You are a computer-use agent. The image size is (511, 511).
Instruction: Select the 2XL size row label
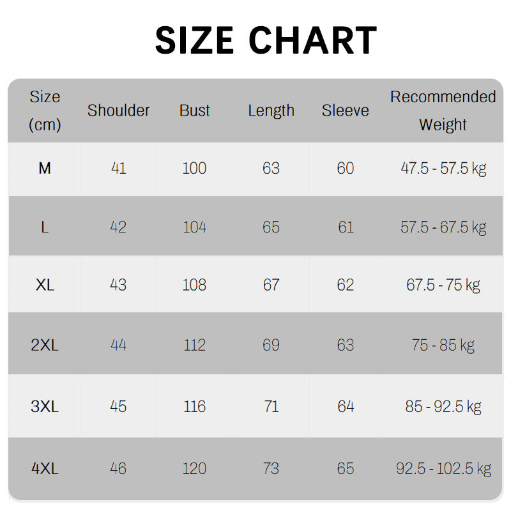[45, 345]
